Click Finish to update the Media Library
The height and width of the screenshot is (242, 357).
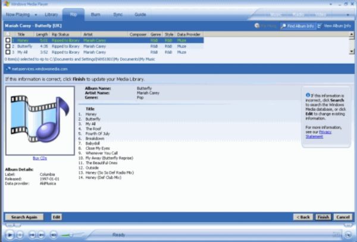coord(323,217)
